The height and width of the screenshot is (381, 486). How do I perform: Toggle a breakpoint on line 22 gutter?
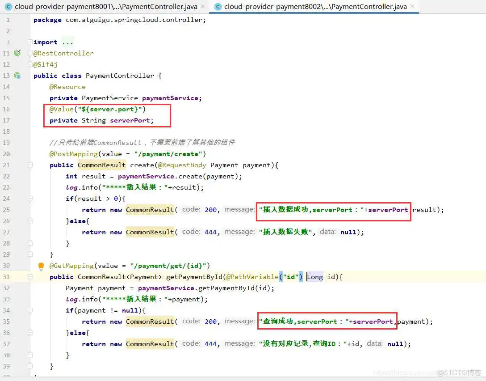pos(20,176)
